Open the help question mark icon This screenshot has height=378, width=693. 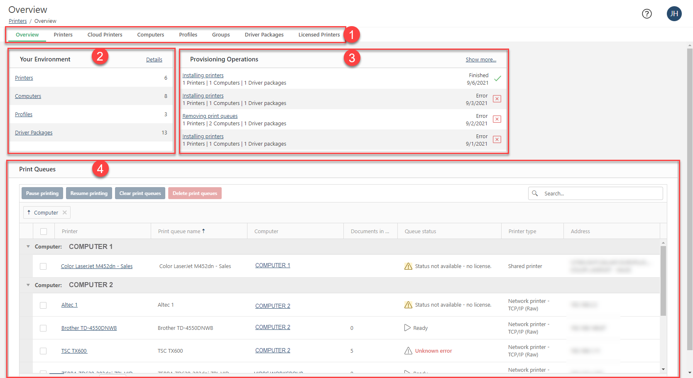(646, 14)
